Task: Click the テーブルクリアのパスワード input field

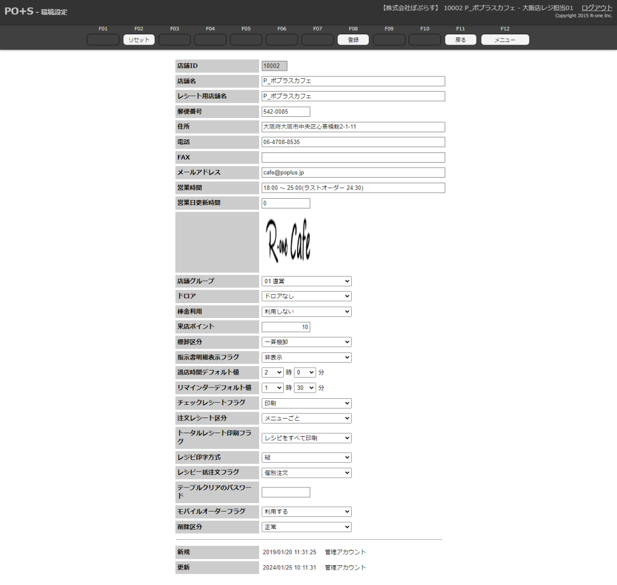Action: point(286,492)
